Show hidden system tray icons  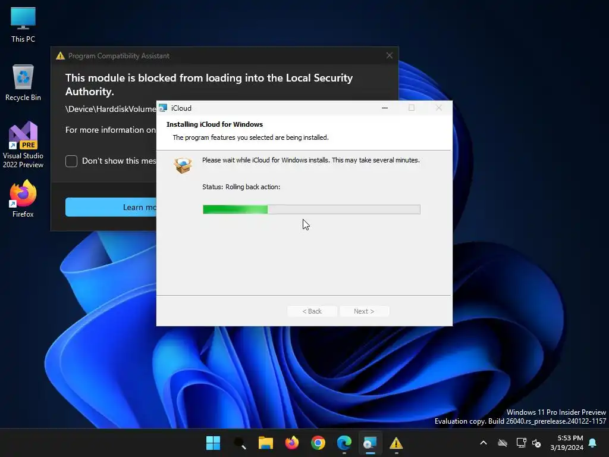[x=484, y=443]
